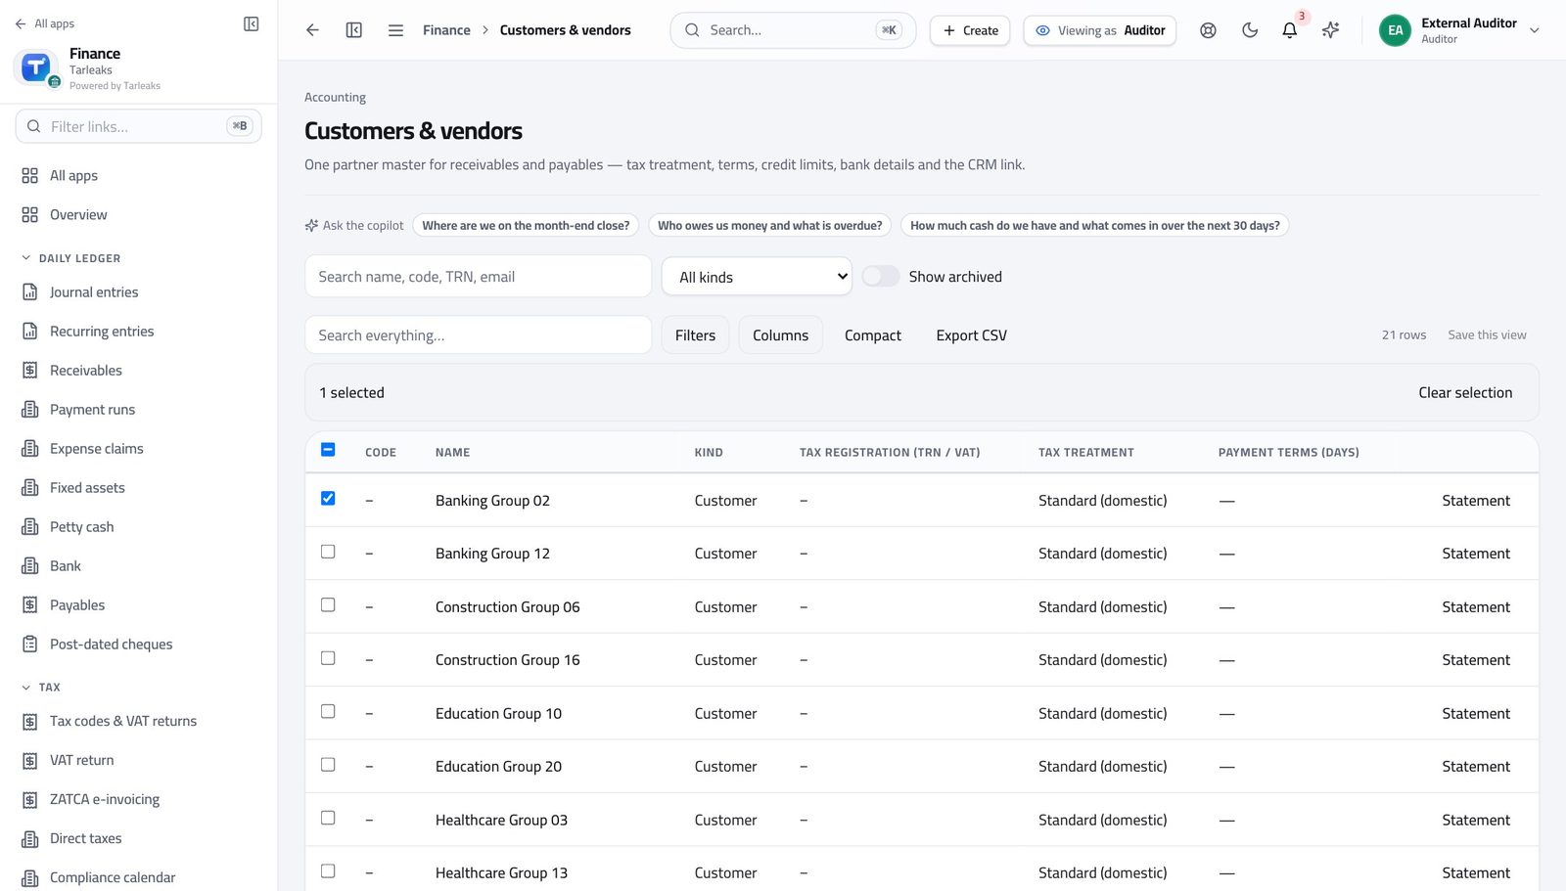Toggle the sidebar panel icon beside back arrow

[354, 30]
